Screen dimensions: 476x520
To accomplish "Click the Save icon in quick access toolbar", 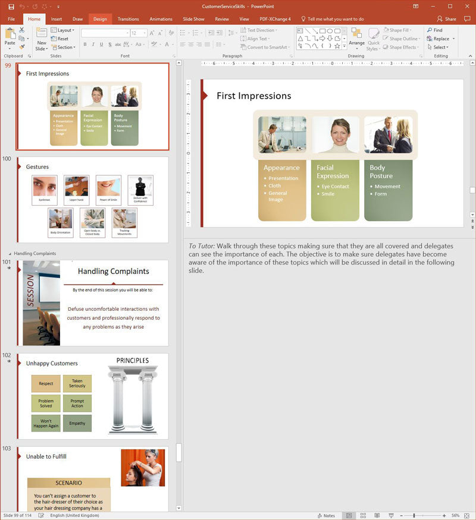I will [11, 7].
